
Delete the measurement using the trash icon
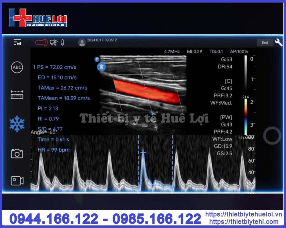(102, 67)
